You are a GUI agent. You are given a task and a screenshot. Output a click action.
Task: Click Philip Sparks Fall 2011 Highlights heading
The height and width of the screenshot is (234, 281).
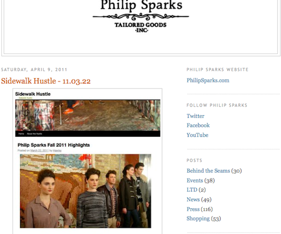tap(53, 145)
